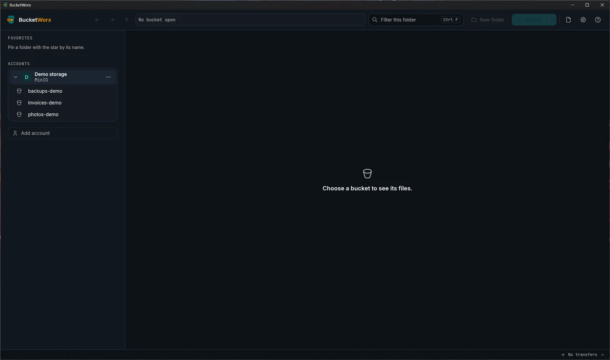
Task: Open the Upload options dropdown arrow
Action: 551,20
